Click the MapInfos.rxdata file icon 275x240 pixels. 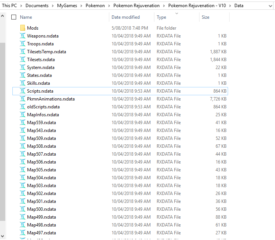[x=23, y=115]
